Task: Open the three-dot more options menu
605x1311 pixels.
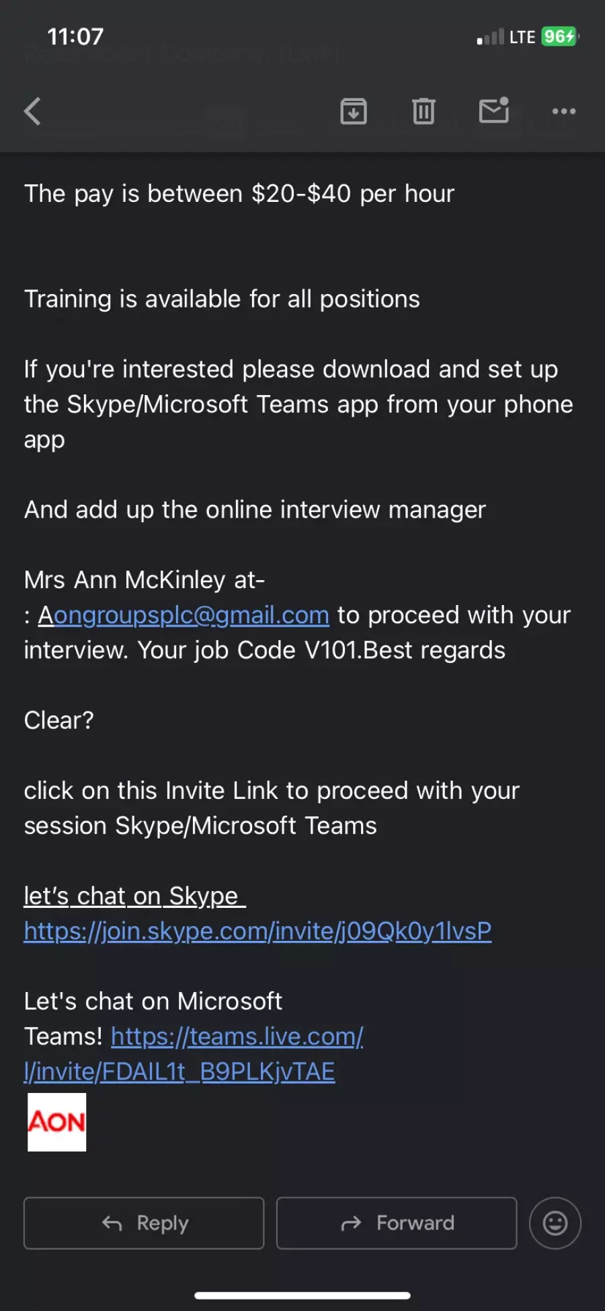Action: click(564, 111)
